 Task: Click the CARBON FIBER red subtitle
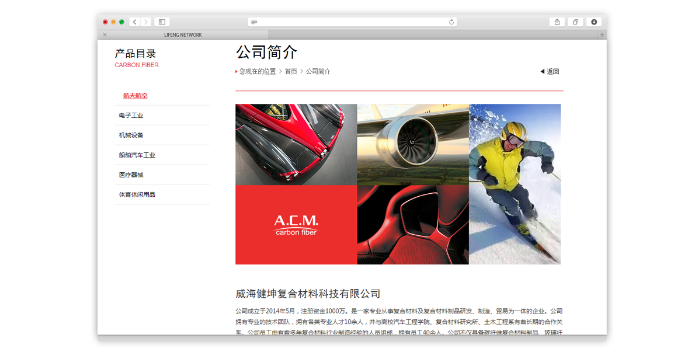coord(137,65)
